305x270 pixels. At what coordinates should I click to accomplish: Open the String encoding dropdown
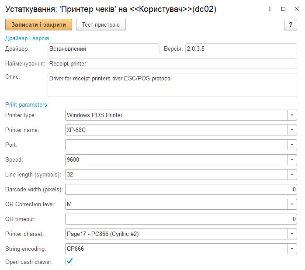pyautogui.click(x=292, y=249)
